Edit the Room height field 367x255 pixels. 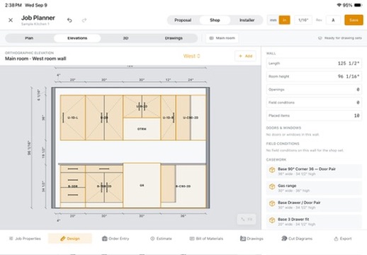point(314,76)
